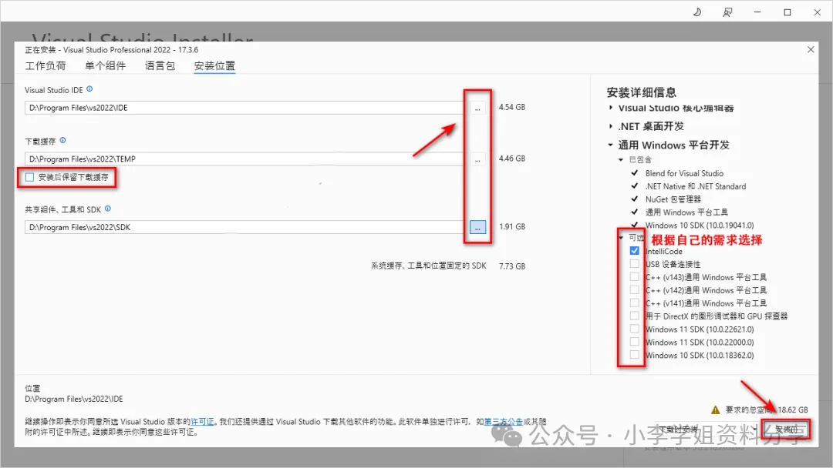Check Windows 11 SDK (10.0.22621.0)

click(x=634, y=329)
